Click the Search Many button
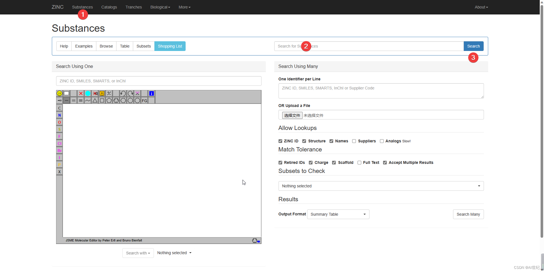The width and height of the screenshot is (544, 272). pos(468,214)
